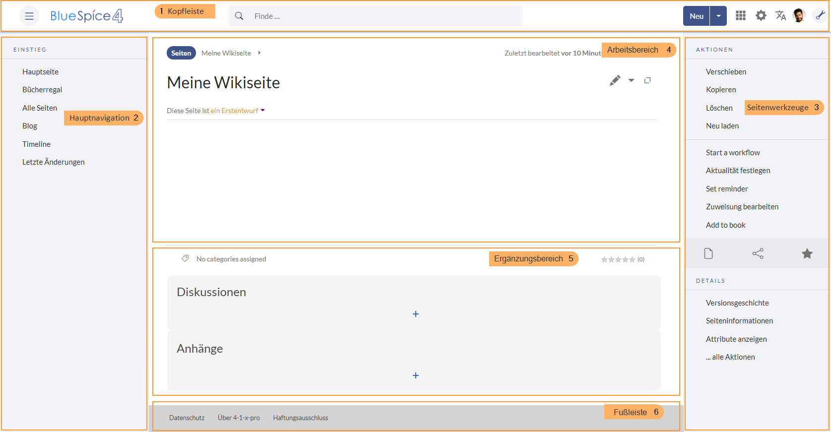Click the language translation icon
Screen dimensions: 831x432
tap(780, 16)
